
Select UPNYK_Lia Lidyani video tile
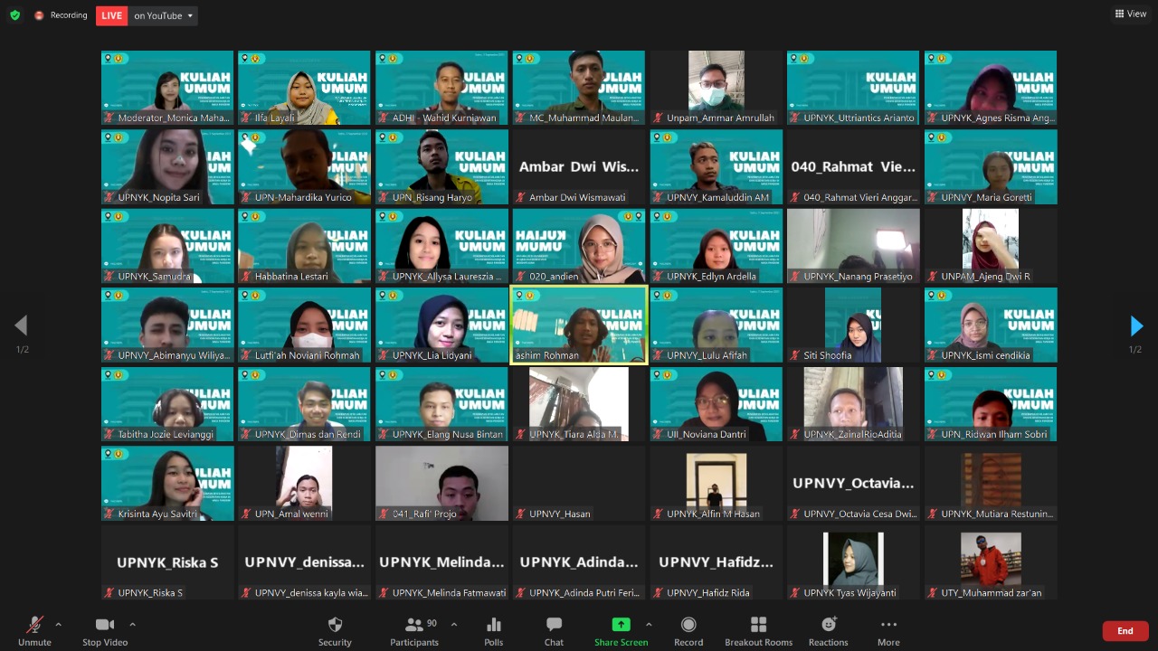coord(441,325)
